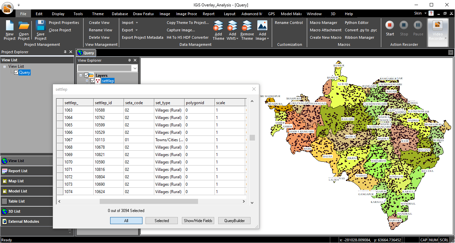Switch to the Layout ribbon tab
This screenshot has height=243, width=455.
tap(230, 14)
